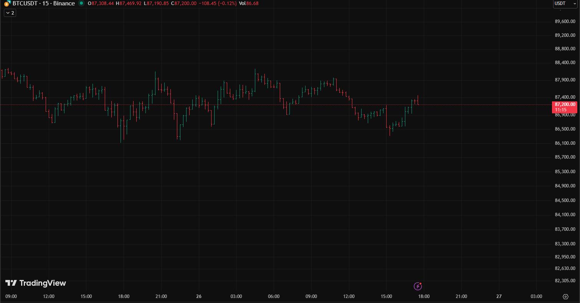580x303 pixels.
Task: Click the leftmost 09:00 time axis label
Action: (x=11, y=296)
